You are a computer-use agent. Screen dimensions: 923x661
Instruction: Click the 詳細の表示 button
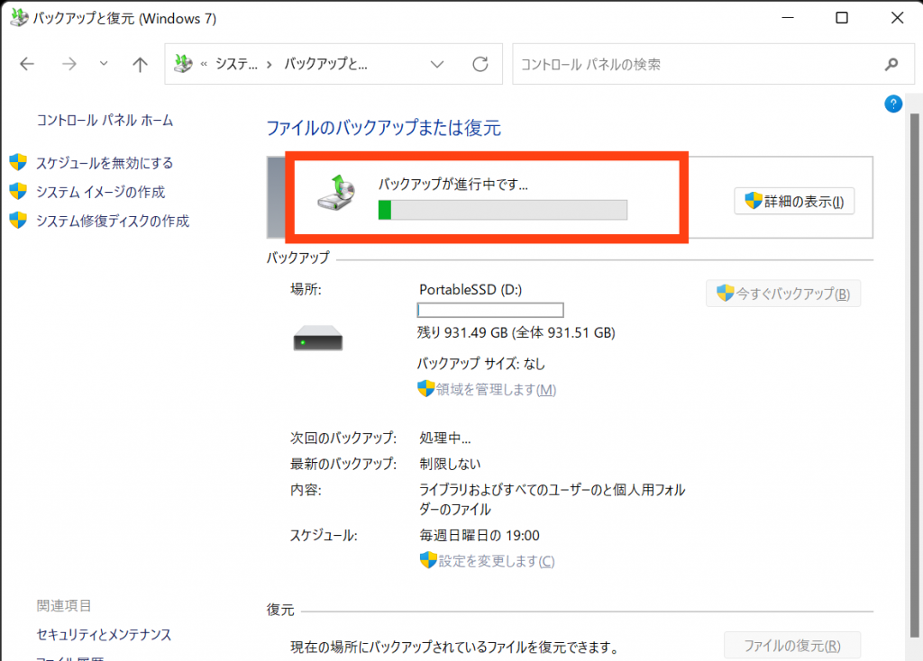pyautogui.click(x=794, y=202)
